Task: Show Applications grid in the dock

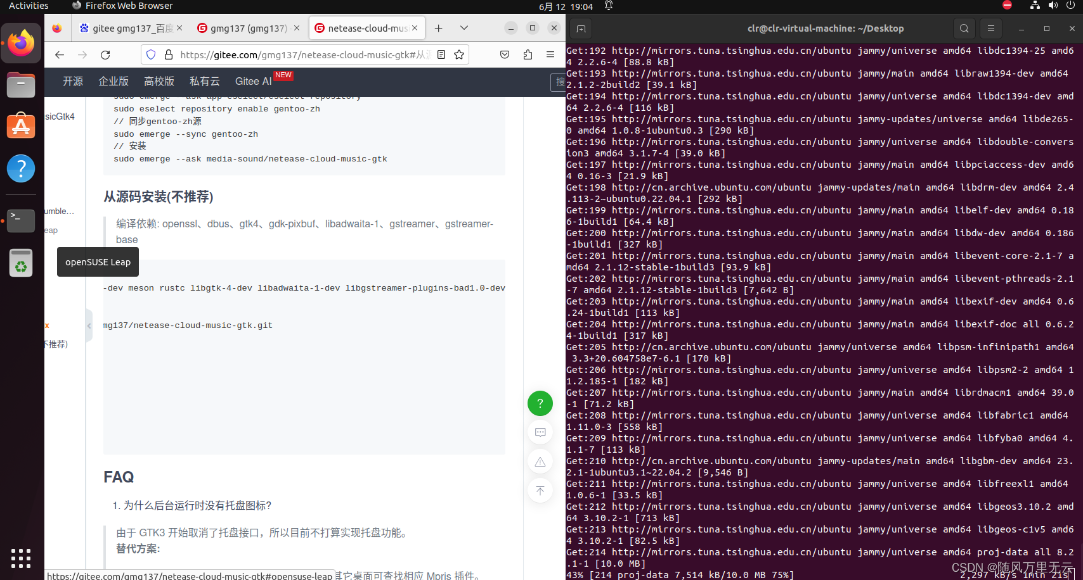Action: [21, 558]
